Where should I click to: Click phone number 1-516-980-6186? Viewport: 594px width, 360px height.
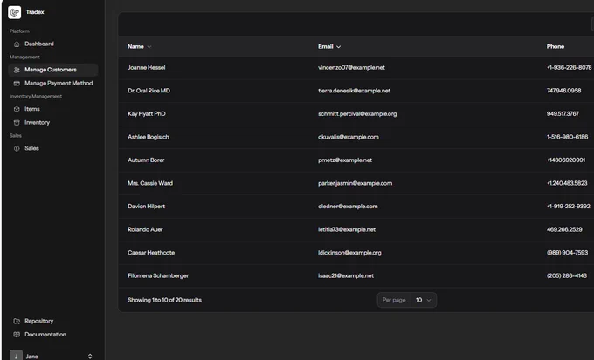(567, 137)
